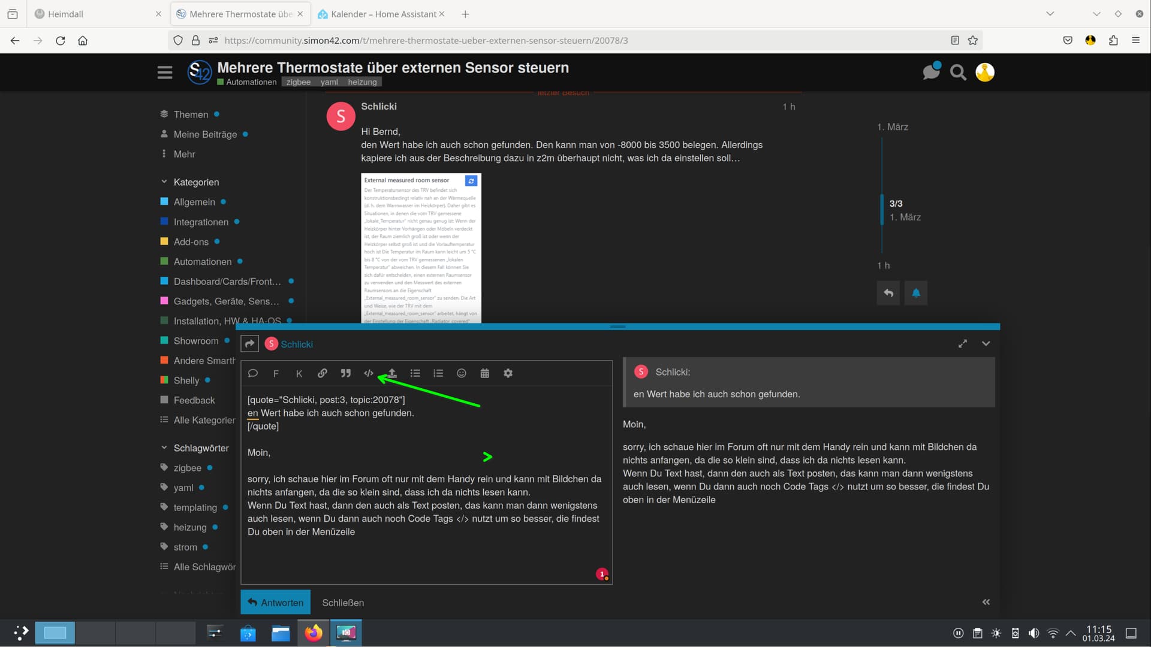Click the preformatted code tag icon

point(368,373)
